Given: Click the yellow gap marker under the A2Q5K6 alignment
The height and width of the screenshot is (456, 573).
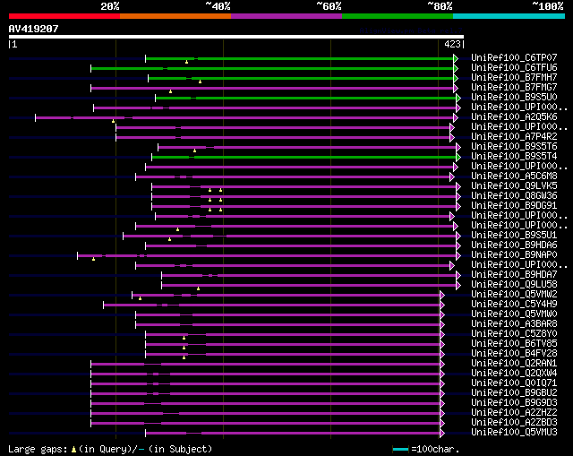Looking at the screenshot, I should point(114,121).
